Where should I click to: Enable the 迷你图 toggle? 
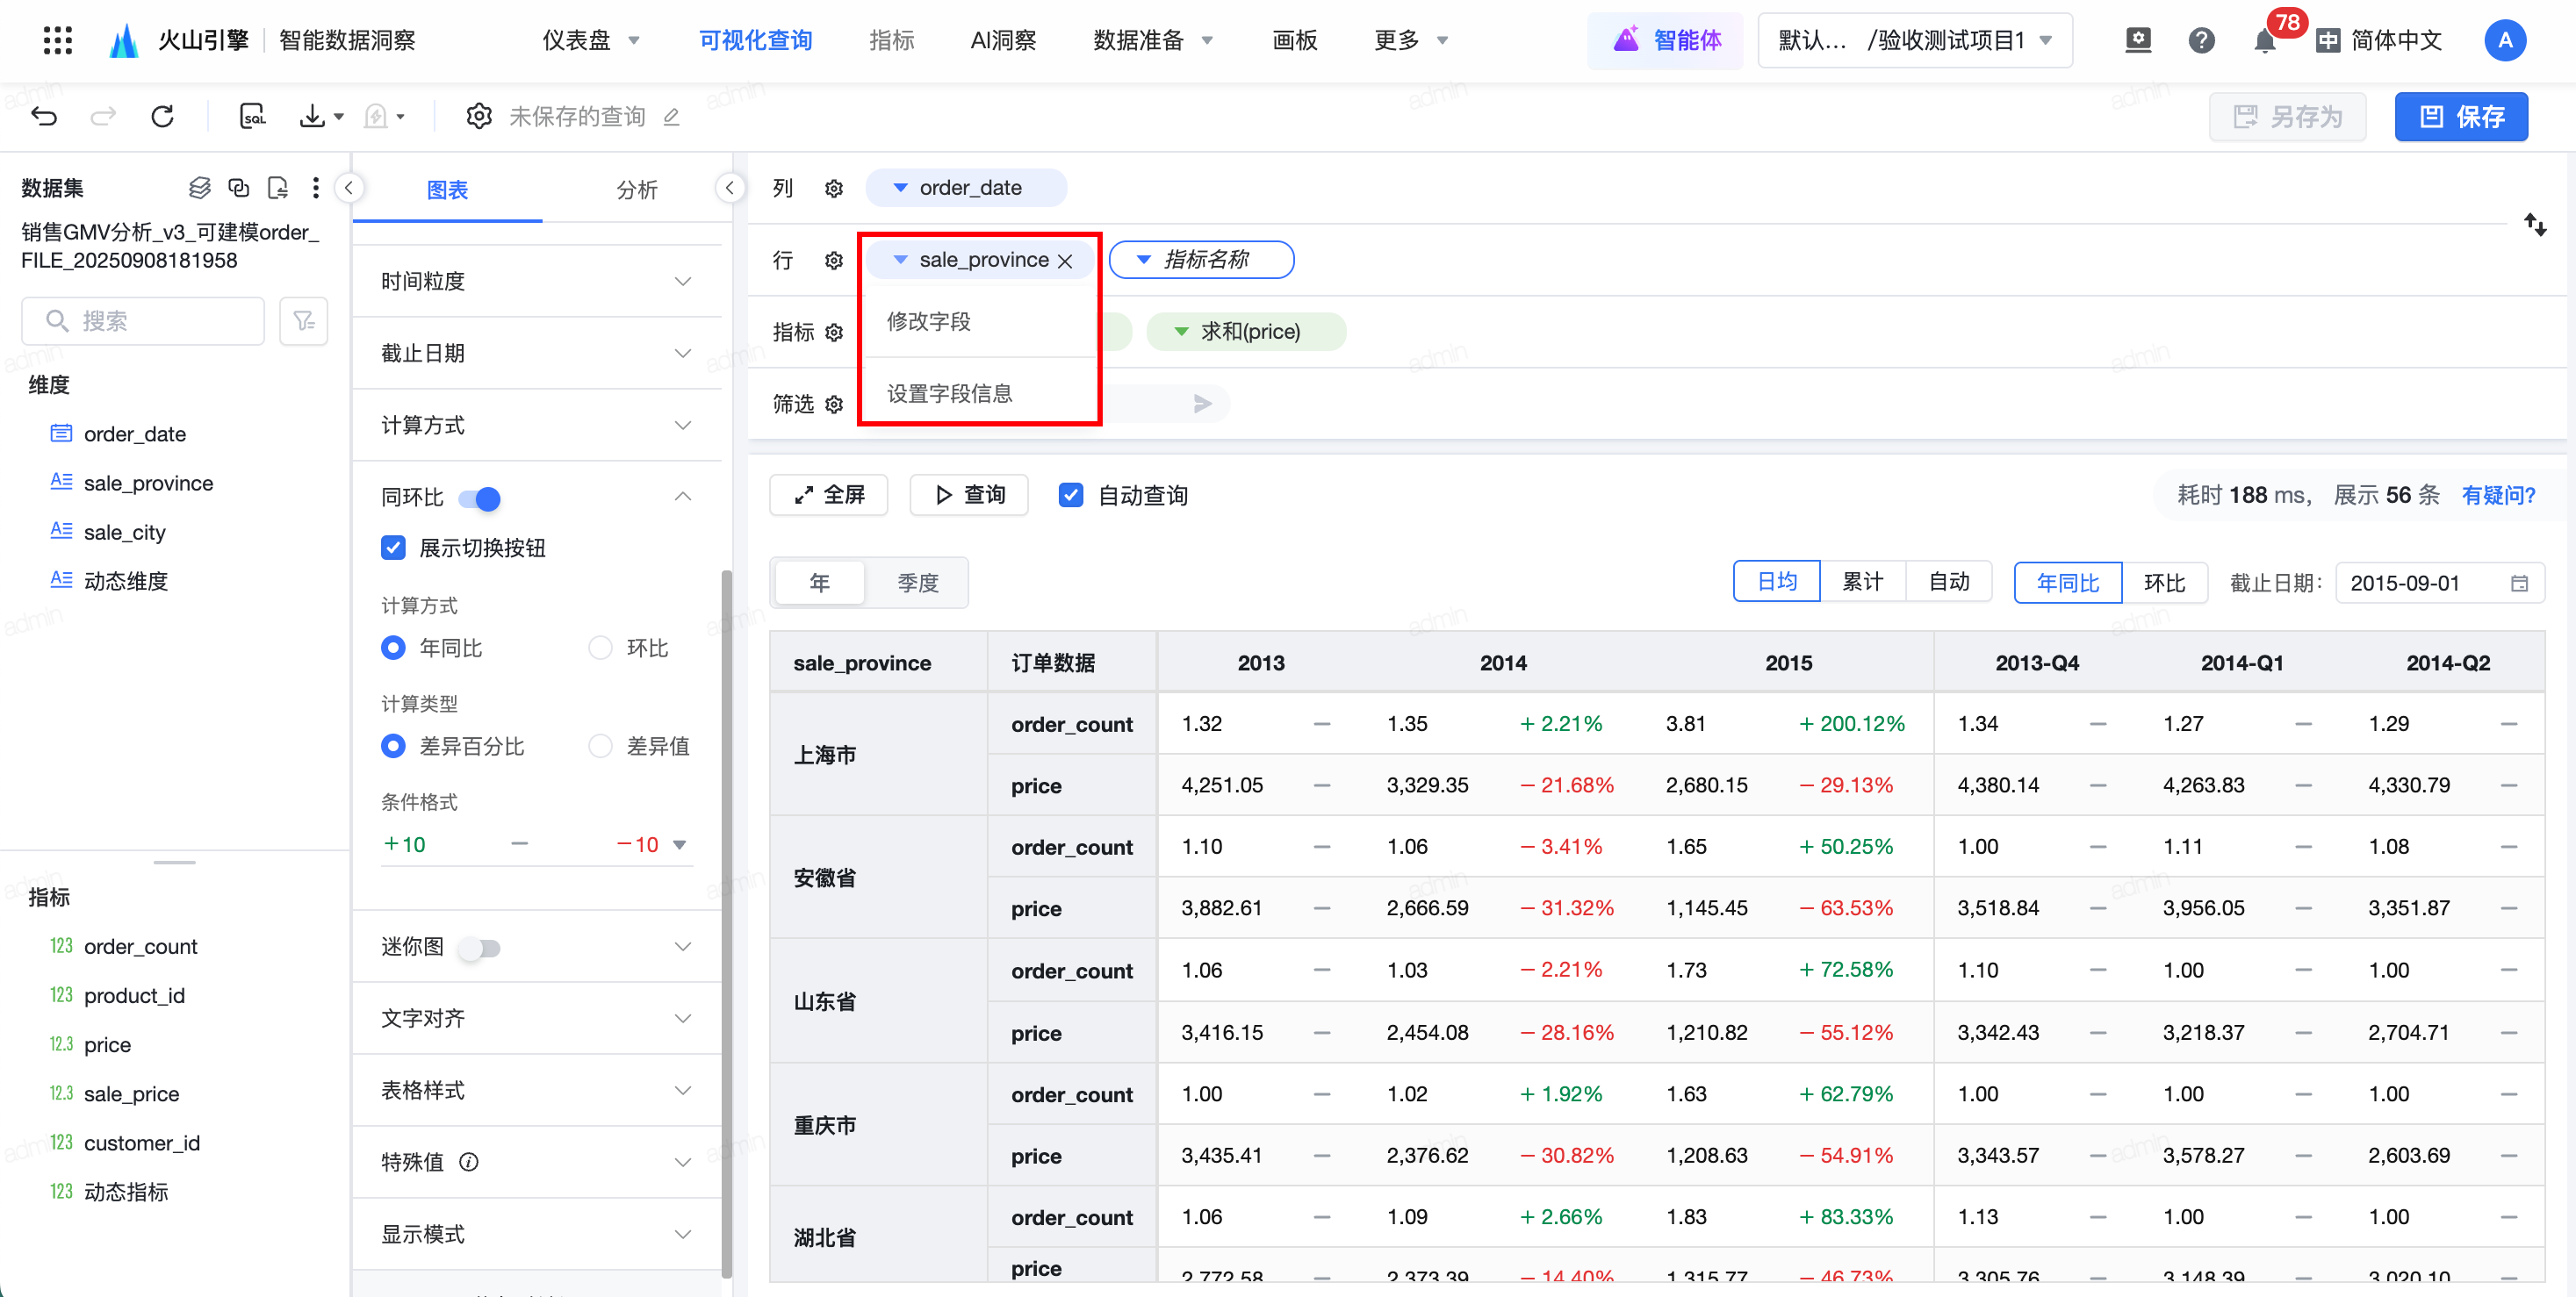click(x=480, y=947)
